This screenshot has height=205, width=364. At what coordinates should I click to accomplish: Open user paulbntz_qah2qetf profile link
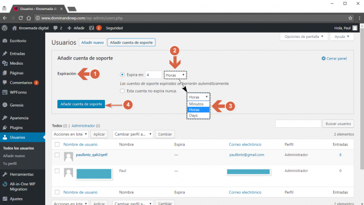(x=92, y=155)
